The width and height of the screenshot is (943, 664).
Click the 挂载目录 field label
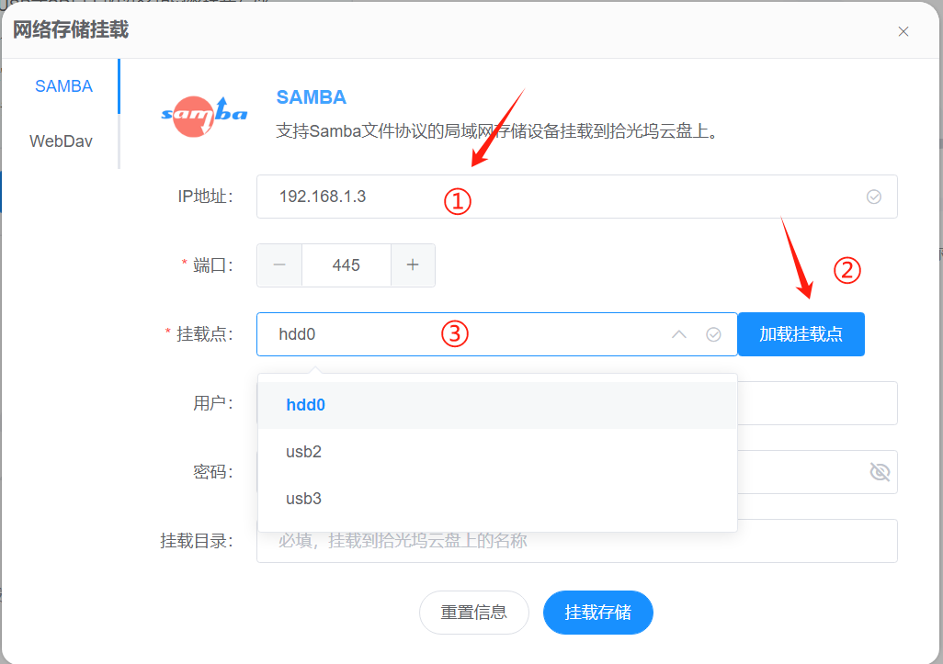point(196,541)
